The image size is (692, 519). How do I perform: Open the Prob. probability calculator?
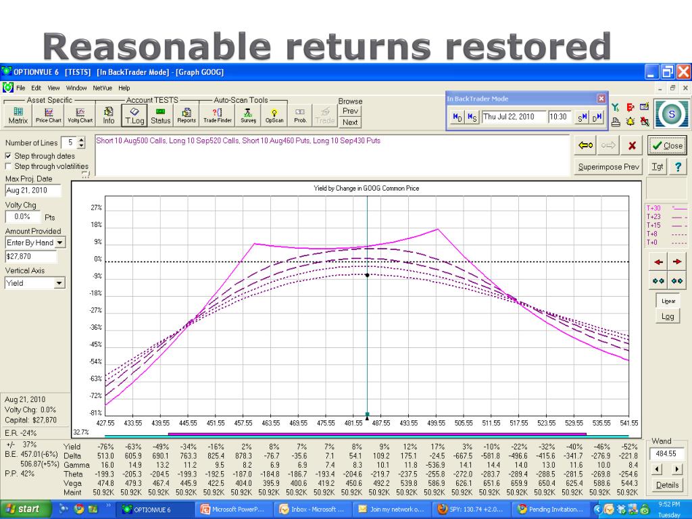click(x=300, y=115)
